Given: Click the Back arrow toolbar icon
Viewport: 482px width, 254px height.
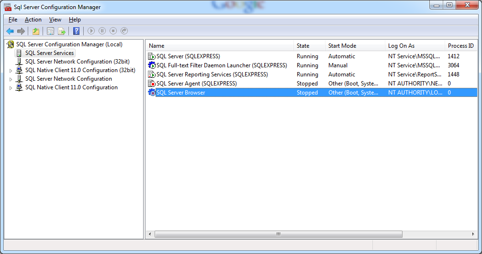Looking at the screenshot, I should pyautogui.click(x=10, y=31).
